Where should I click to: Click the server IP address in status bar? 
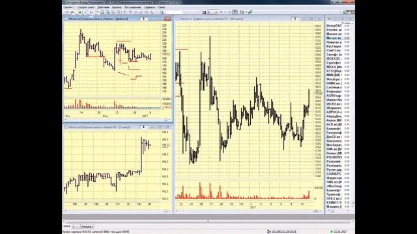(x=283, y=231)
